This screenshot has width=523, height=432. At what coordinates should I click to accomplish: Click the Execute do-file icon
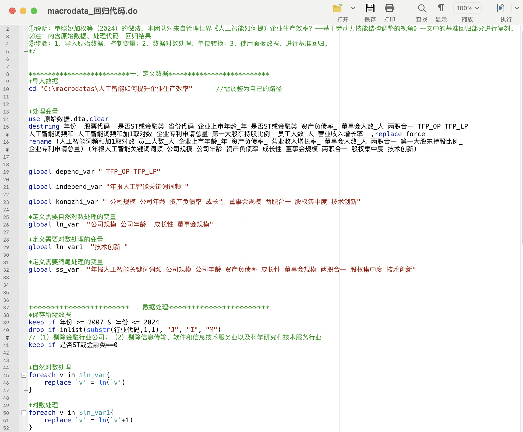click(x=500, y=8)
